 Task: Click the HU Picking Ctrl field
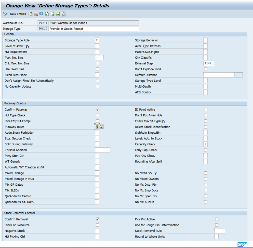click(x=97, y=237)
